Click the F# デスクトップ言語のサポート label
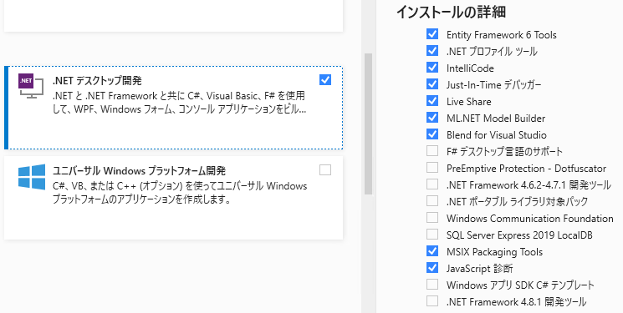623x313 pixels. click(504, 152)
